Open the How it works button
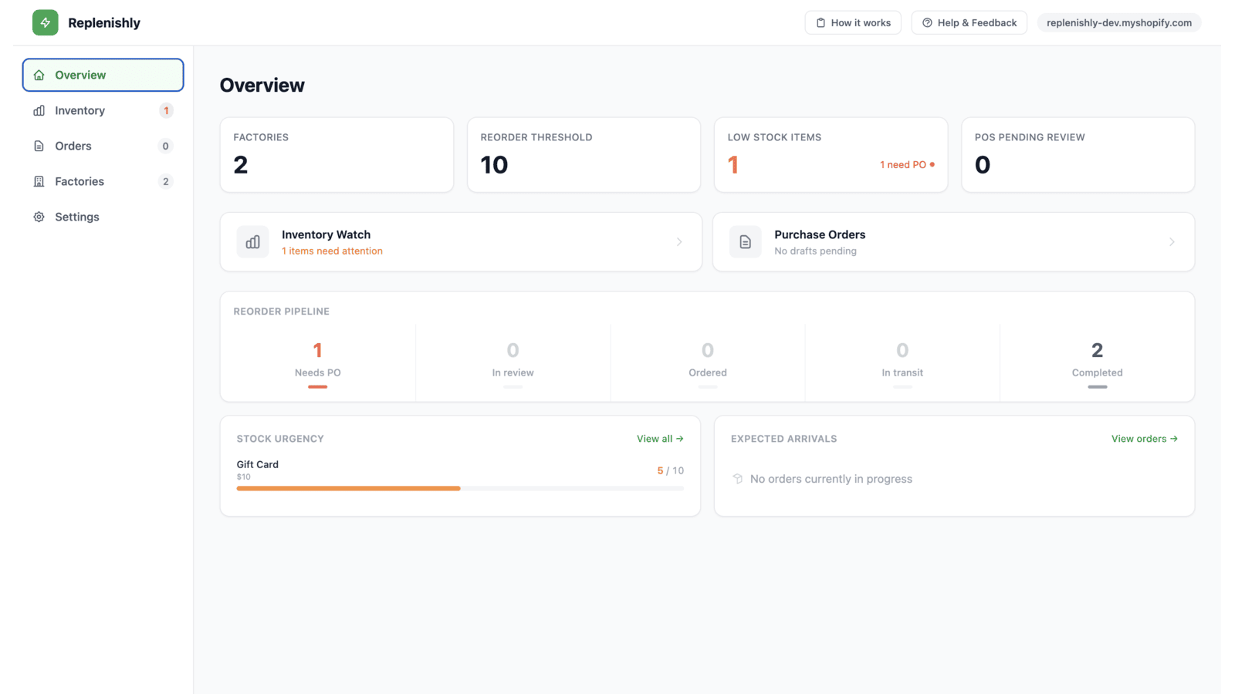This screenshot has height=694, width=1235. coord(853,22)
